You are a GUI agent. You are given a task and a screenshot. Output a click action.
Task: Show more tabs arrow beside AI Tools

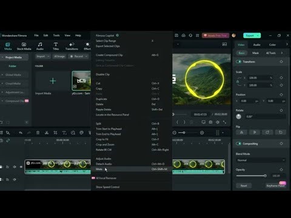point(282,53)
